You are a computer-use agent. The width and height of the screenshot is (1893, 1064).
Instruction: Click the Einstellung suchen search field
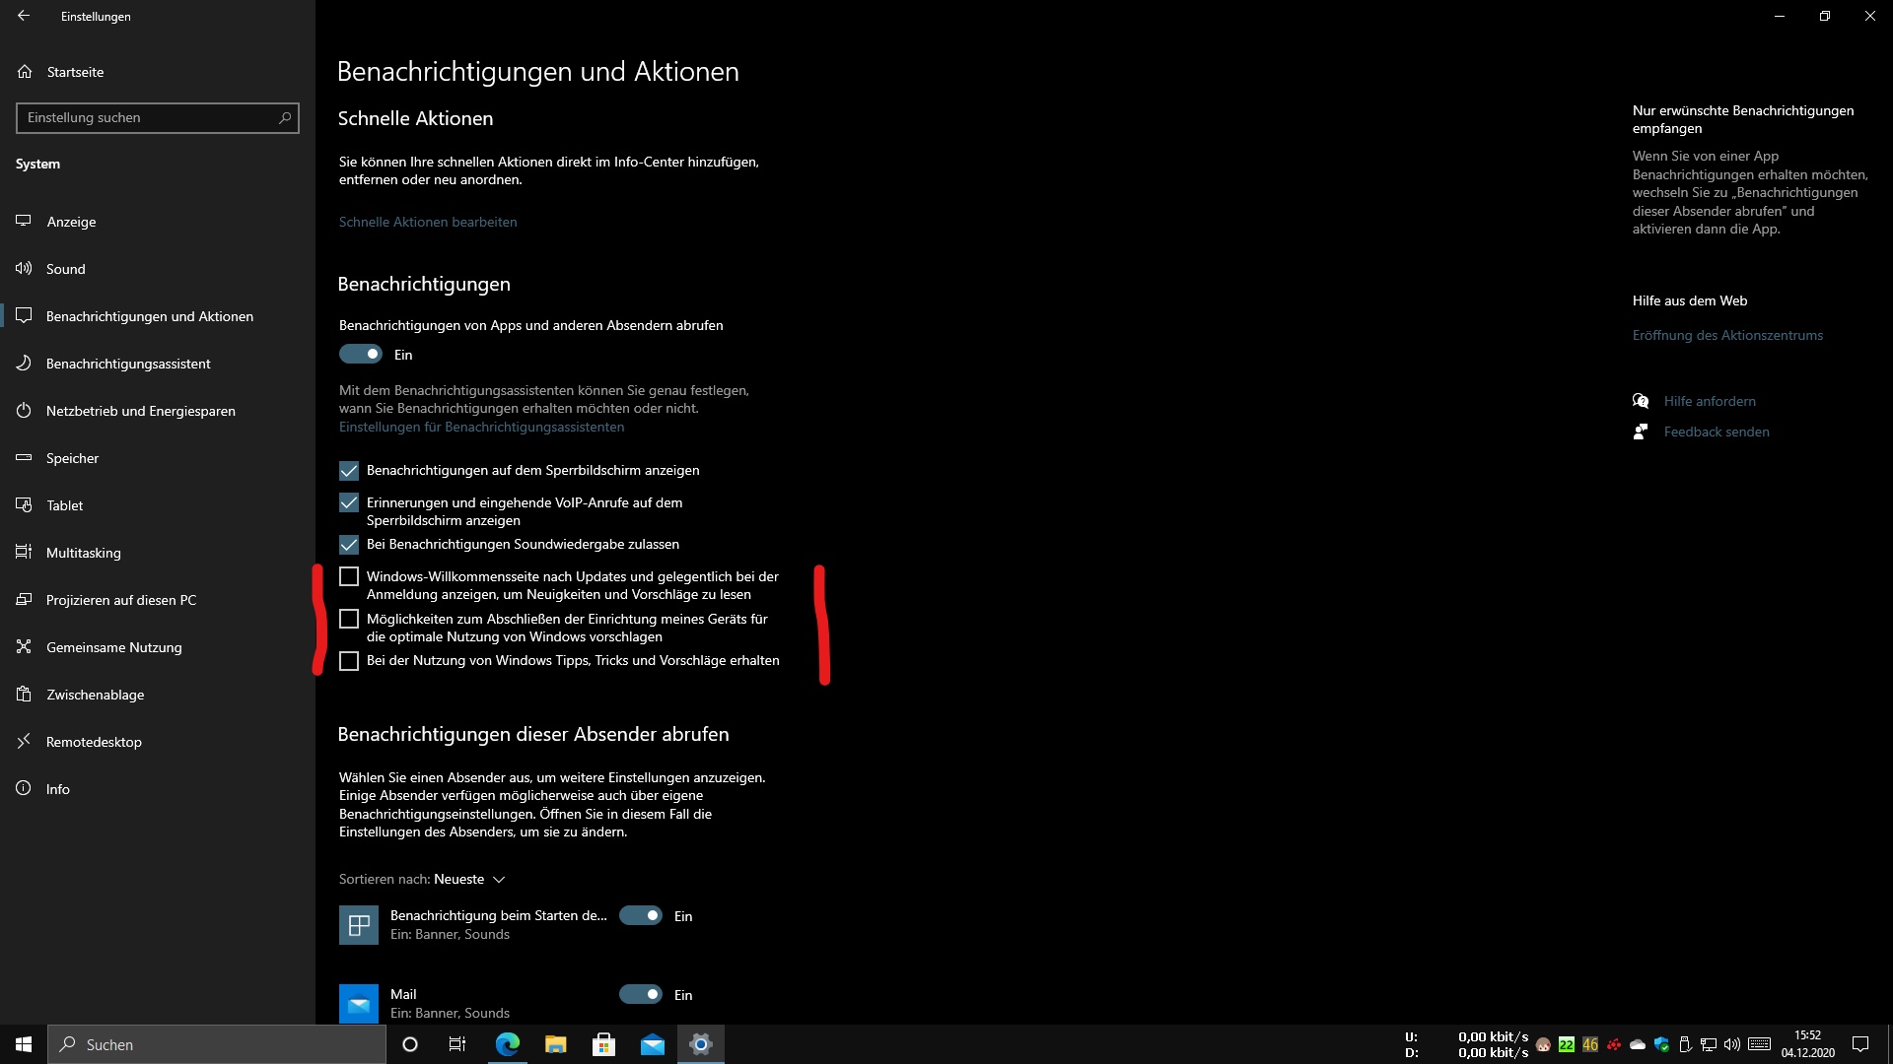148,117
